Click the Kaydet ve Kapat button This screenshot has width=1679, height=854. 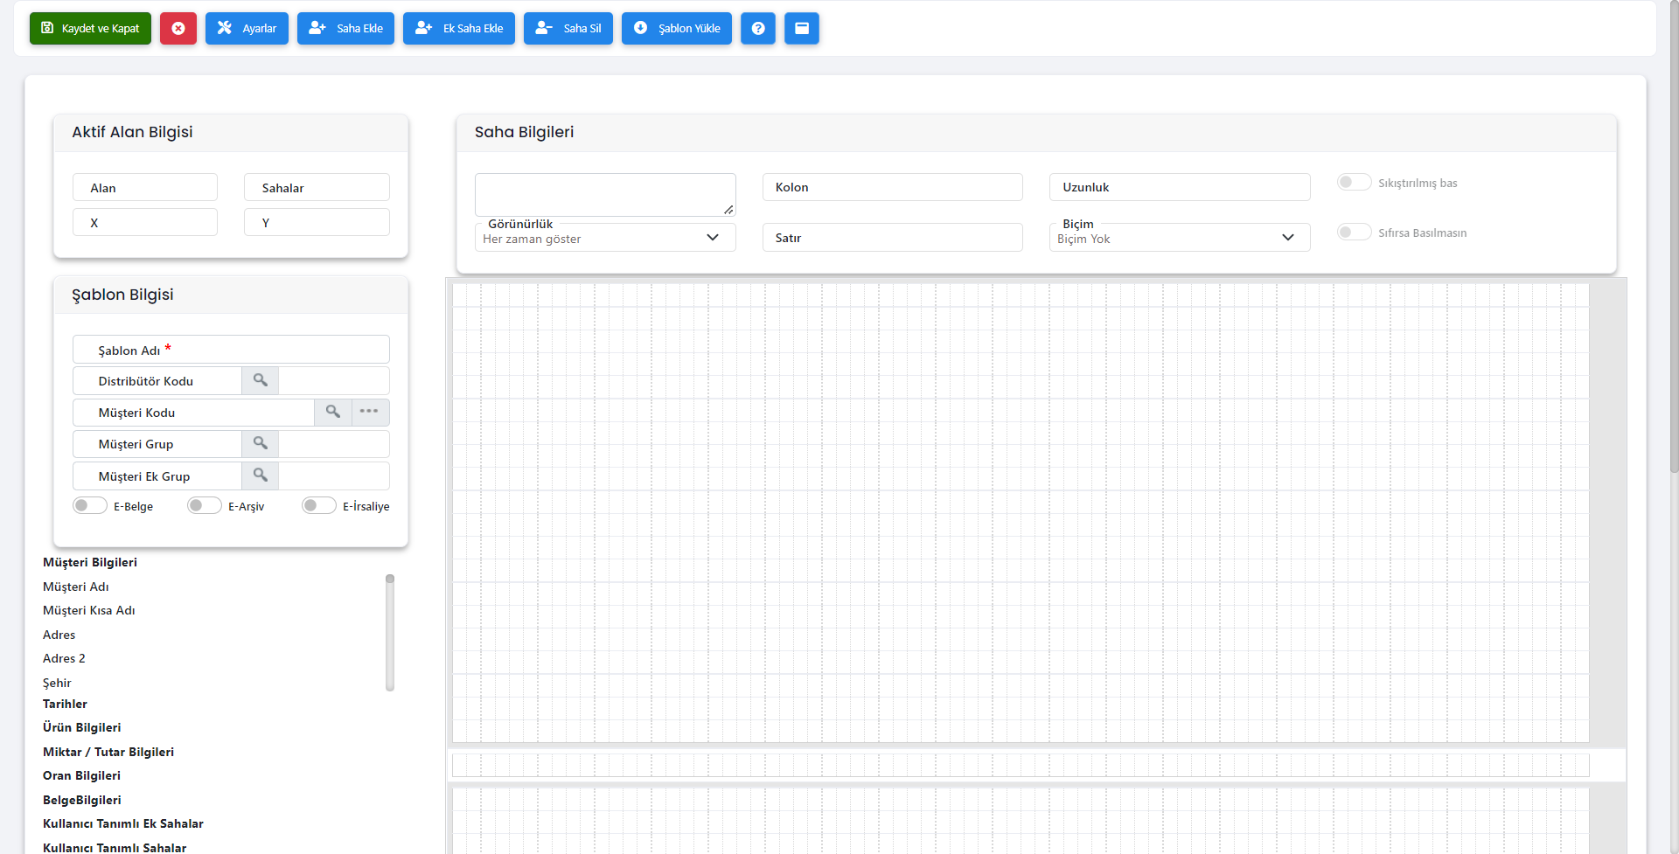(91, 28)
